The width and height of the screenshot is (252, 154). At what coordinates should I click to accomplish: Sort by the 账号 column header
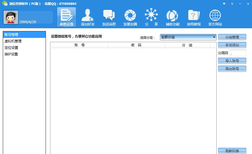pyautogui.click(x=79, y=45)
